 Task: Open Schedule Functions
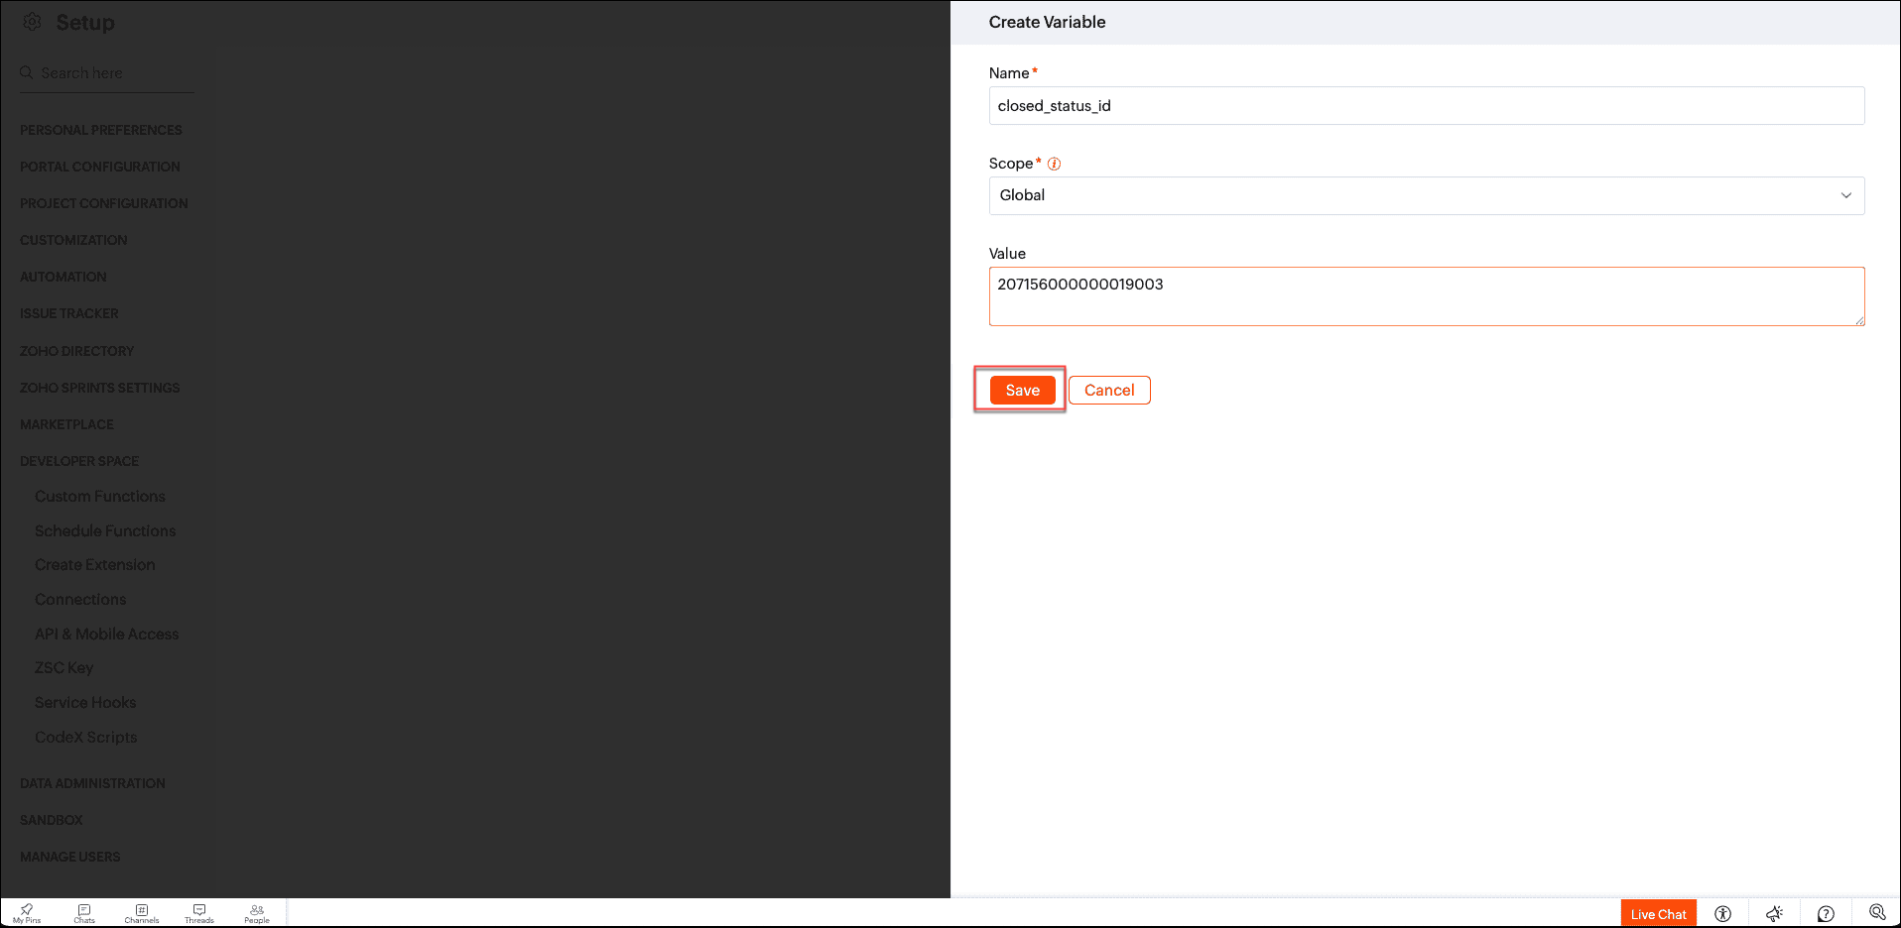pos(105,530)
